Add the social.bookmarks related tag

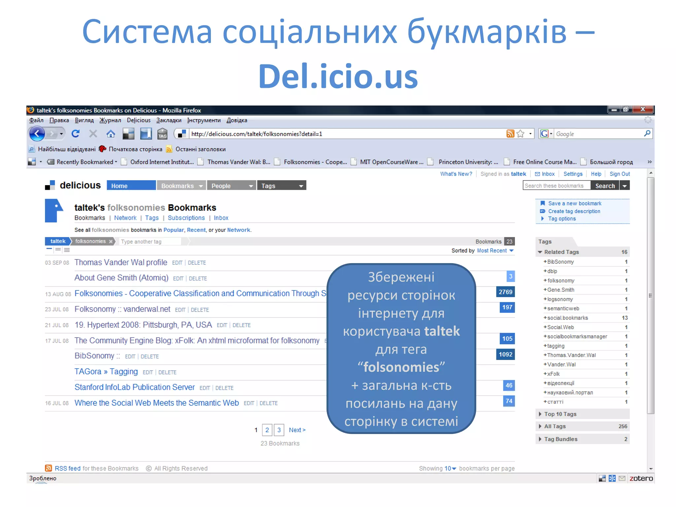(565, 318)
